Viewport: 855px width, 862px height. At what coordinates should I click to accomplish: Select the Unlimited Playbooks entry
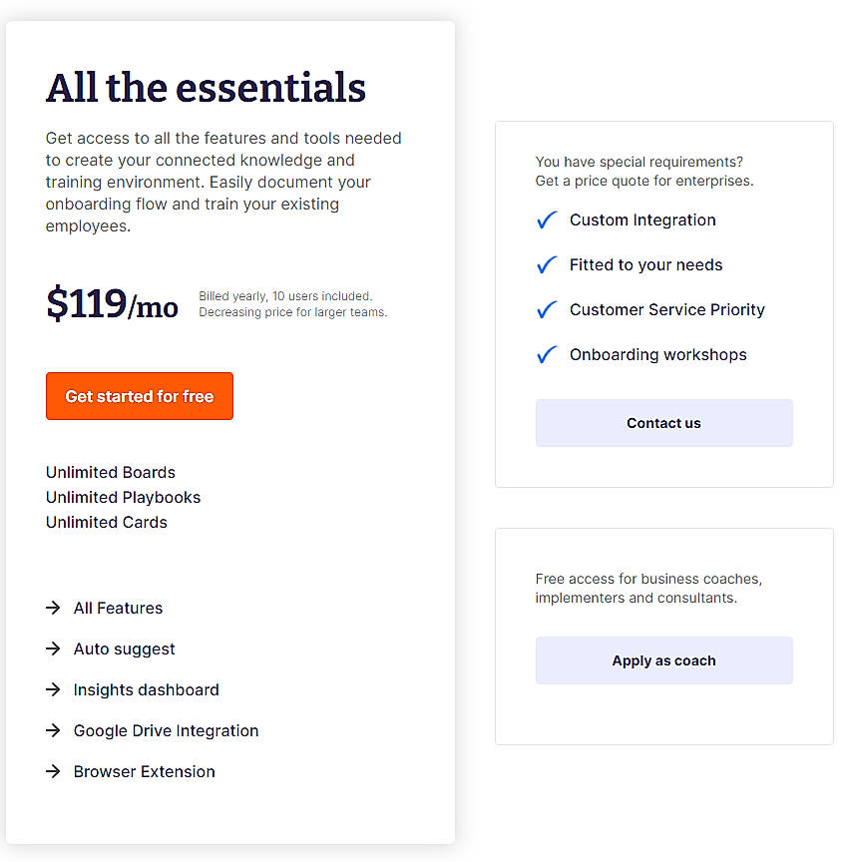(123, 497)
